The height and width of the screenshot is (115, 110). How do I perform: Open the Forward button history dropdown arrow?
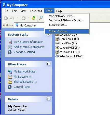(29, 18)
